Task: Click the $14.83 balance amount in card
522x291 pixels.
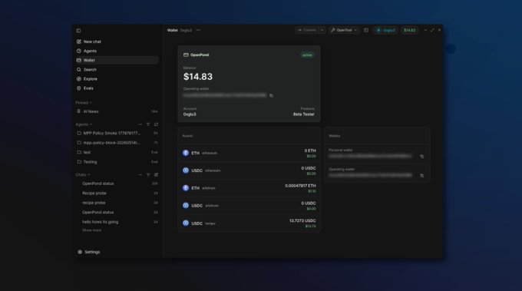Action: point(198,77)
